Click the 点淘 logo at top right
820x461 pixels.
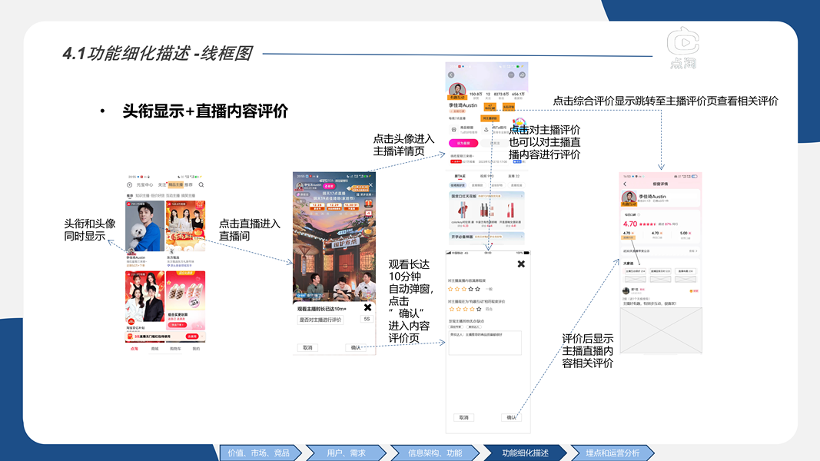[x=683, y=48]
